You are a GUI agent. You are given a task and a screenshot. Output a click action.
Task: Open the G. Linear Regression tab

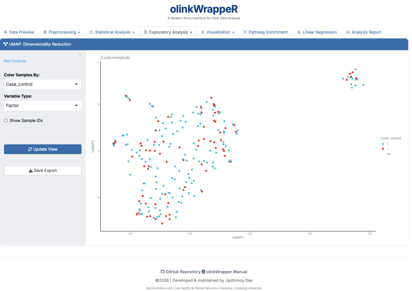[317, 32]
